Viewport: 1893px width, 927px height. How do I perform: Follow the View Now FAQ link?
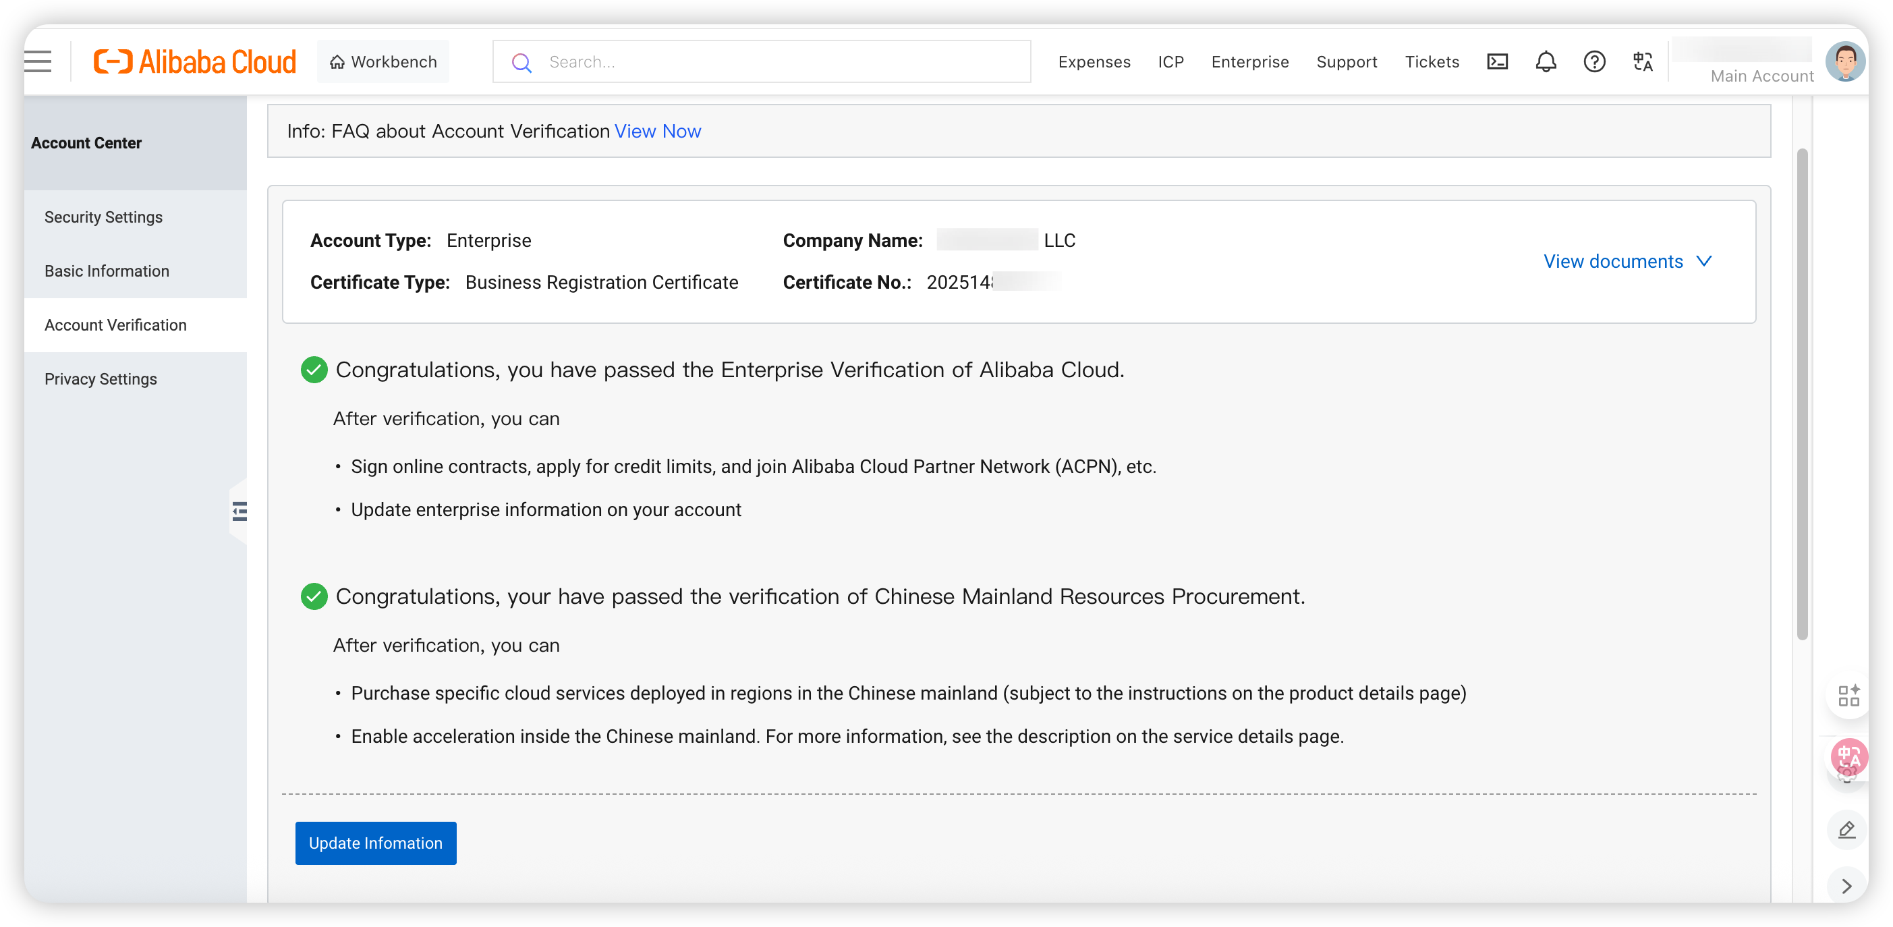[x=657, y=131]
